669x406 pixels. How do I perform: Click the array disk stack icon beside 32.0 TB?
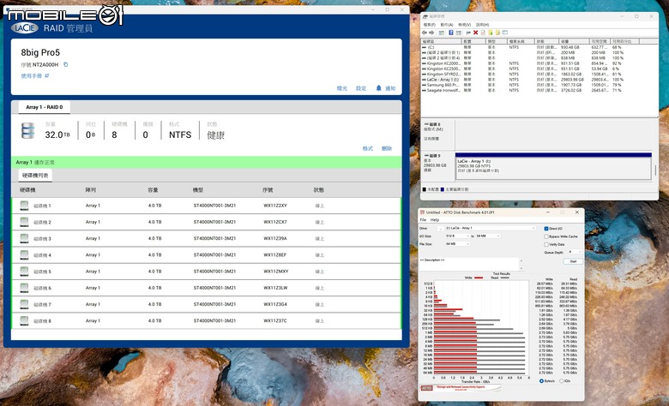(x=27, y=131)
